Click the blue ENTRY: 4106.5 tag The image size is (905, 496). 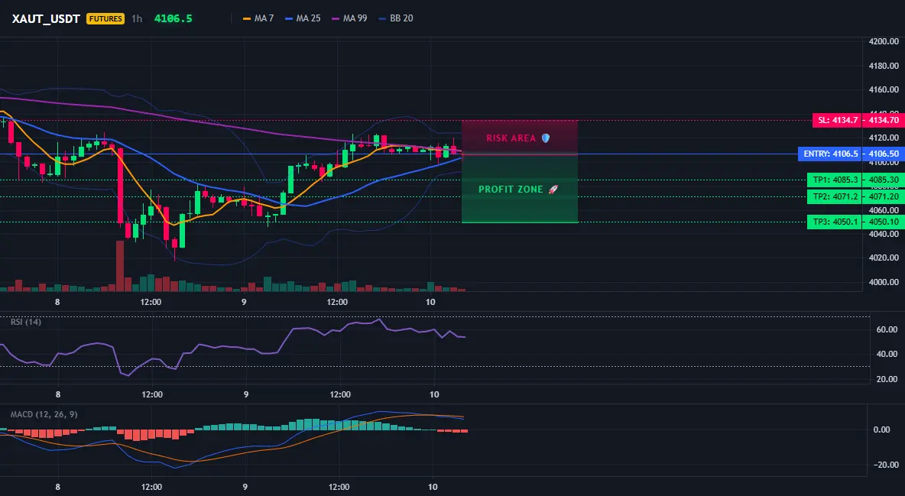pyautogui.click(x=831, y=154)
